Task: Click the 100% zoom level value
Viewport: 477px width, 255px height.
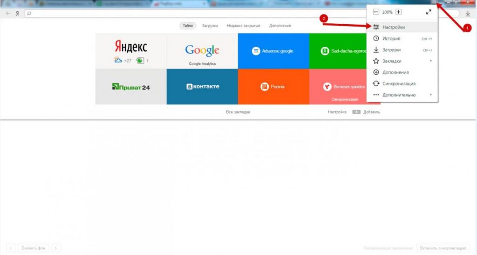Action: tap(387, 12)
